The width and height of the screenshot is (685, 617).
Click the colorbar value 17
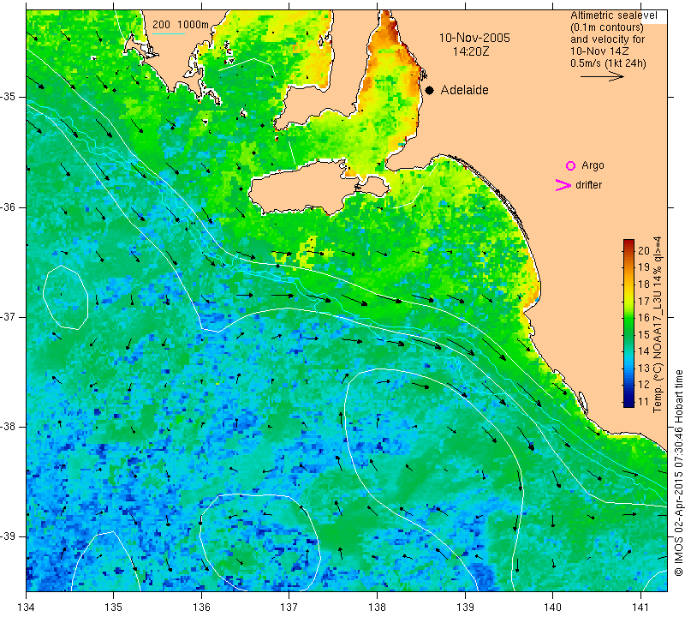(x=644, y=302)
